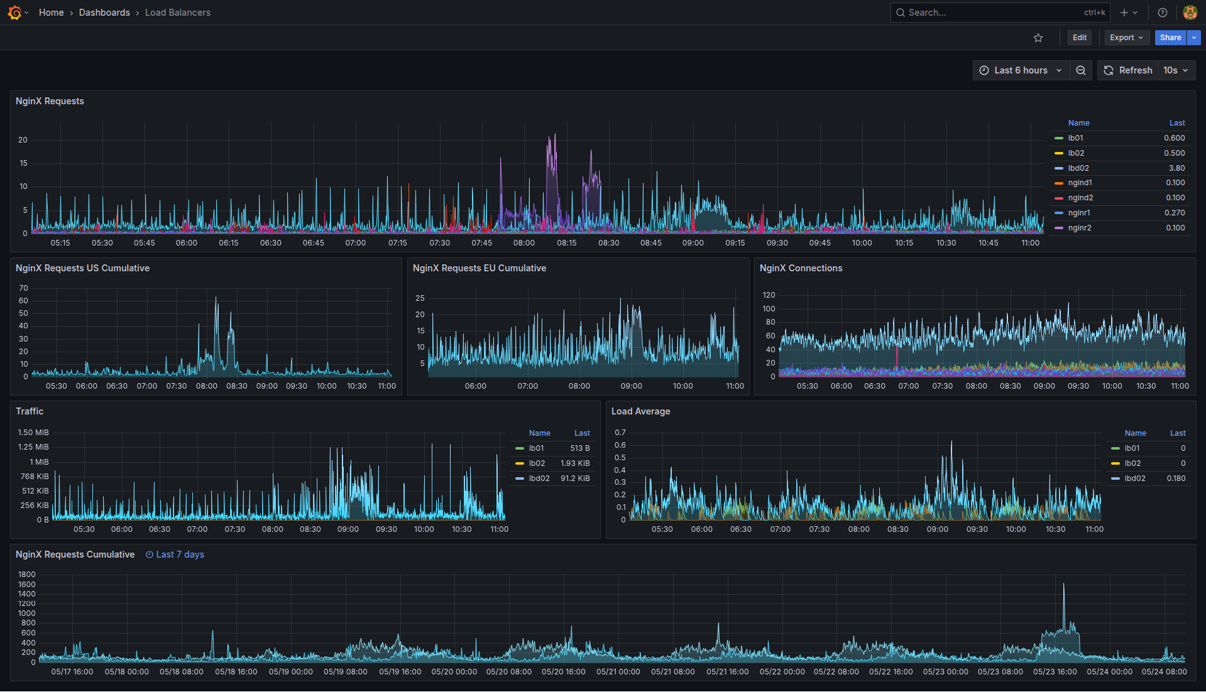This screenshot has width=1206, height=692.
Task: Sort NginX Requests legend by Name header
Action: [1078, 123]
